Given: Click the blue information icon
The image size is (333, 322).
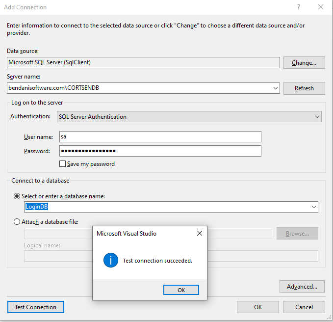Looking at the screenshot, I should 111,261.
